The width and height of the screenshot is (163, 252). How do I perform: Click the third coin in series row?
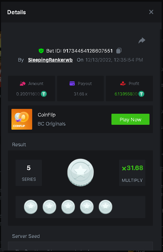tap(68, 207)
